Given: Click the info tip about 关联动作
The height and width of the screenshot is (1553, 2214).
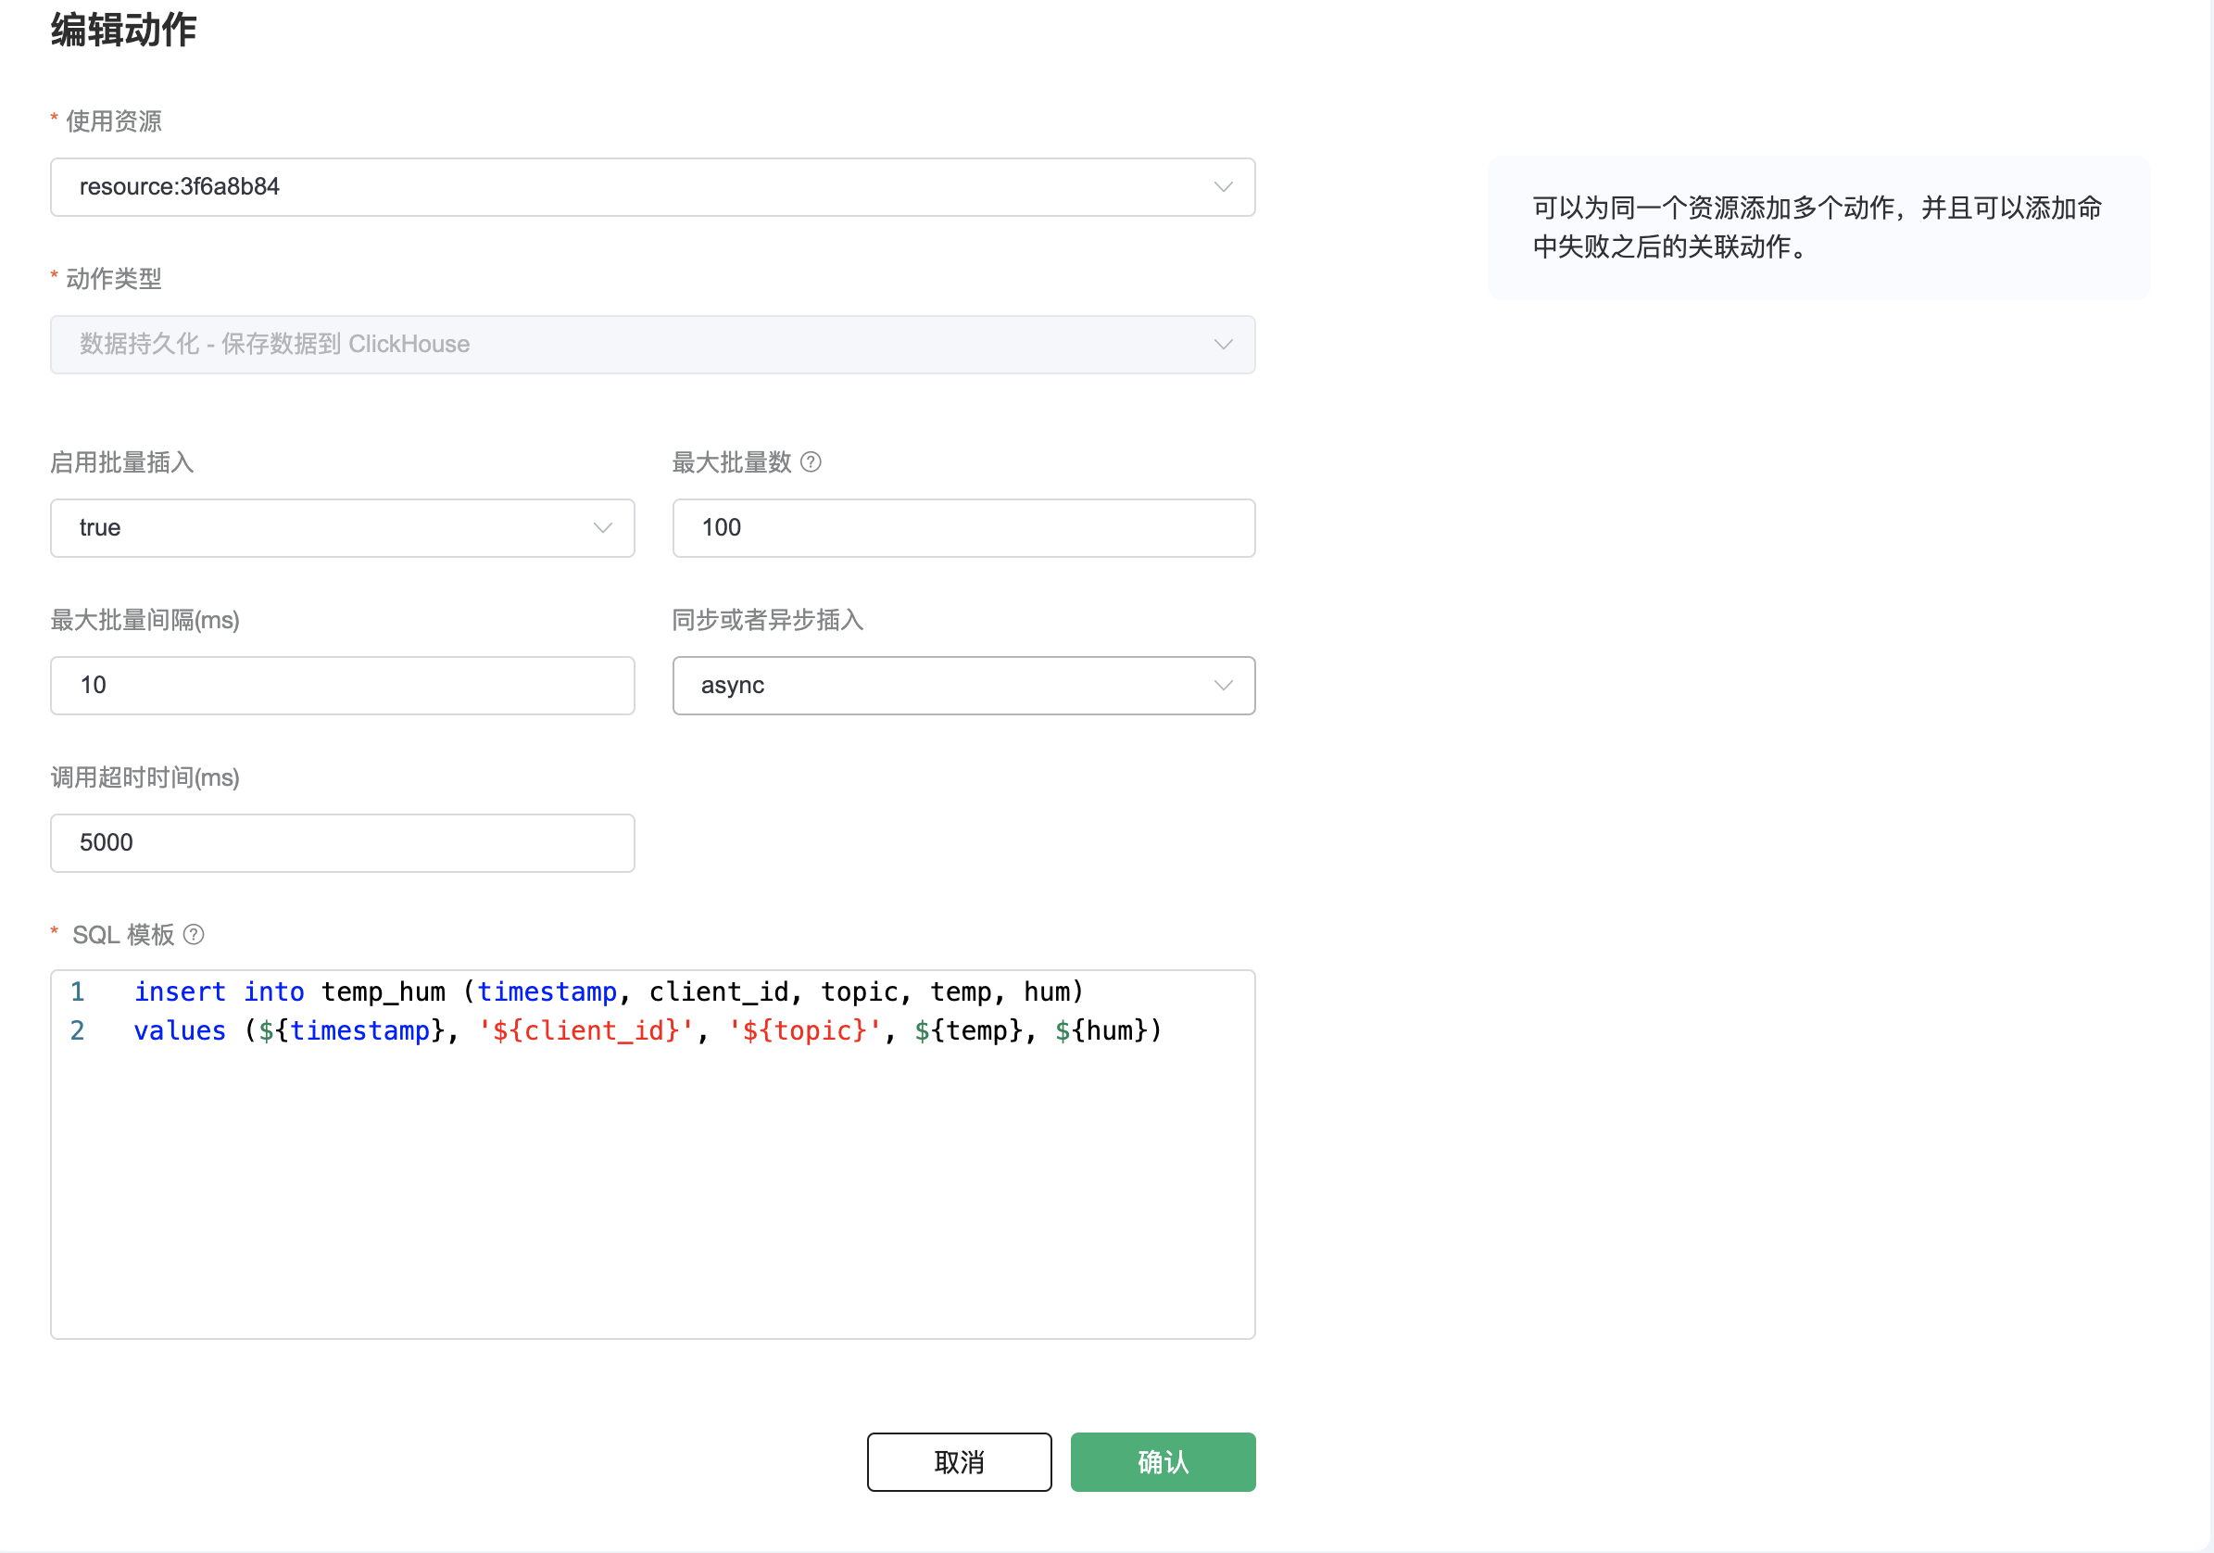Looking at the screenshot, I should tap(1818, 228).
